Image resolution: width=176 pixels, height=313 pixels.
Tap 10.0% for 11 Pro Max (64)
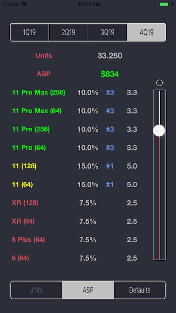[x=88, y=111]
